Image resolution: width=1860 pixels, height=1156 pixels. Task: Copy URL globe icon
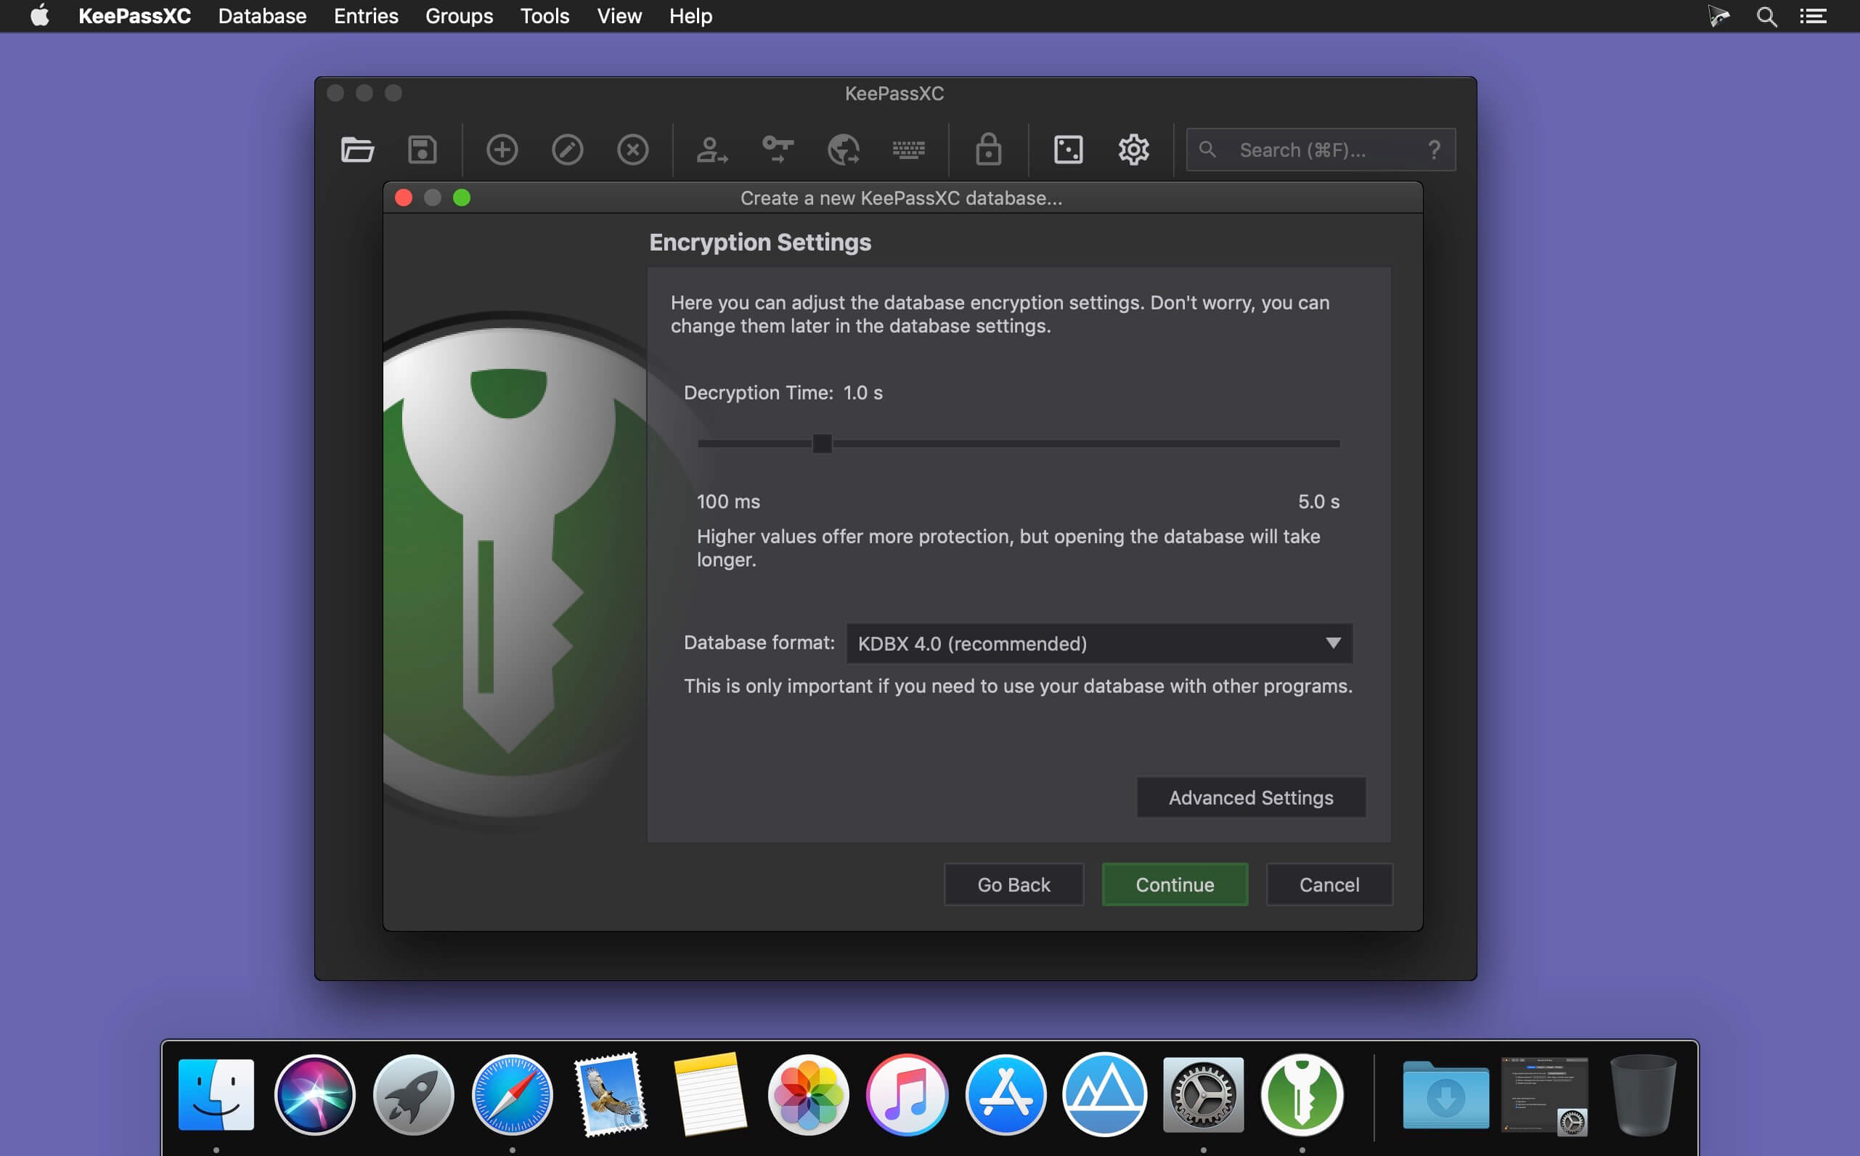[844, 150]
